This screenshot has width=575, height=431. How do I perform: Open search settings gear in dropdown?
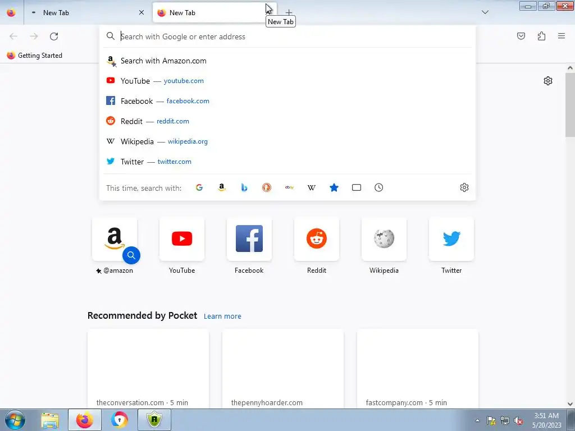[464, 187]
